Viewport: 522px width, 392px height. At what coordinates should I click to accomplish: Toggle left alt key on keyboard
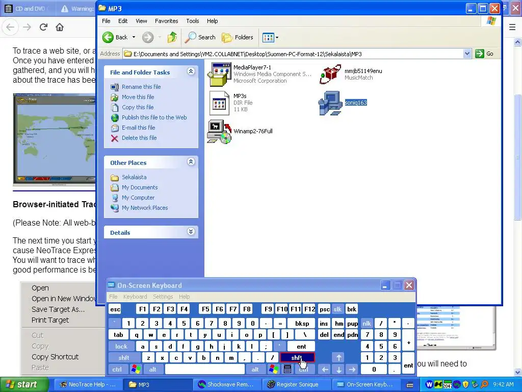click(152, 370)
